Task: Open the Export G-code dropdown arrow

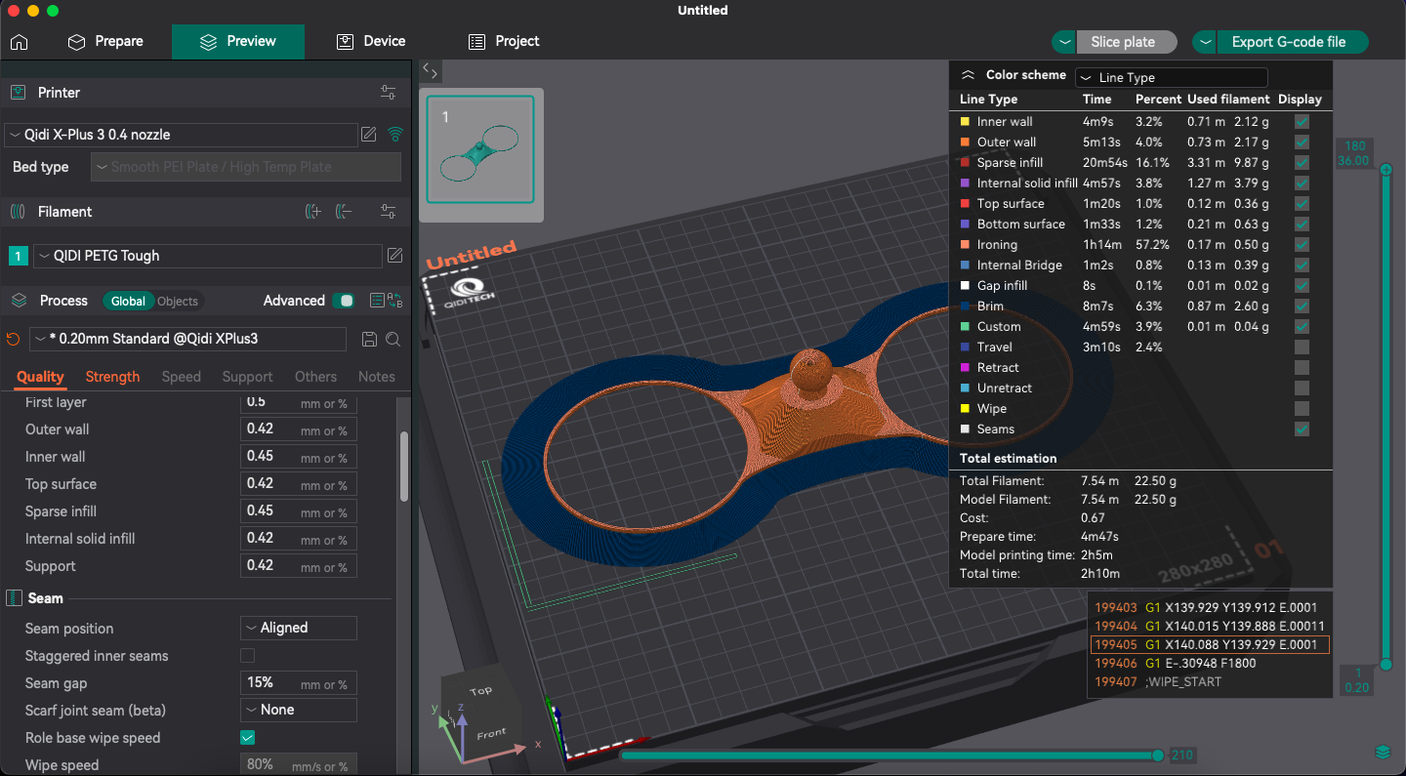Action: coord(1204,42)
